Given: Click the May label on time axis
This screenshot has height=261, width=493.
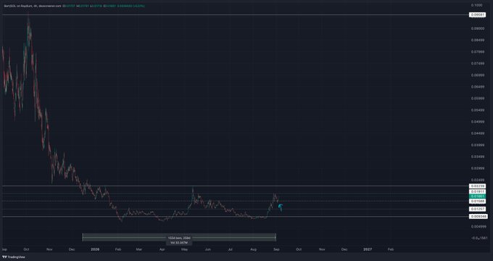Looking at the screenshot, I should point(185,249).
